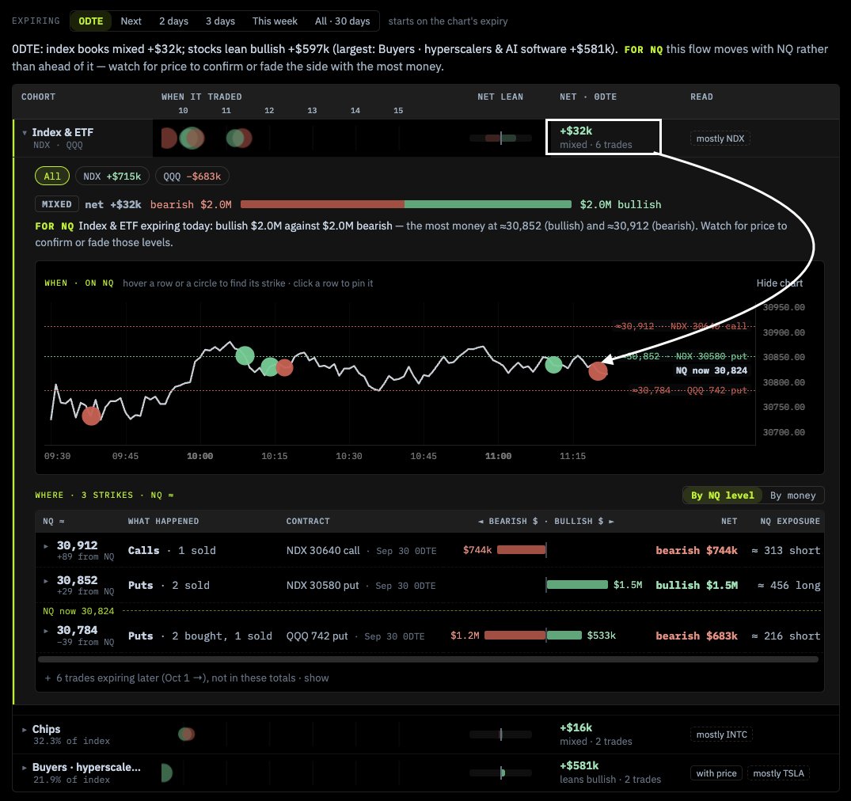This screenshot has width=851, height=801.
Task: Click the ≈ 216 short exposure
Action: coord(786,636)
